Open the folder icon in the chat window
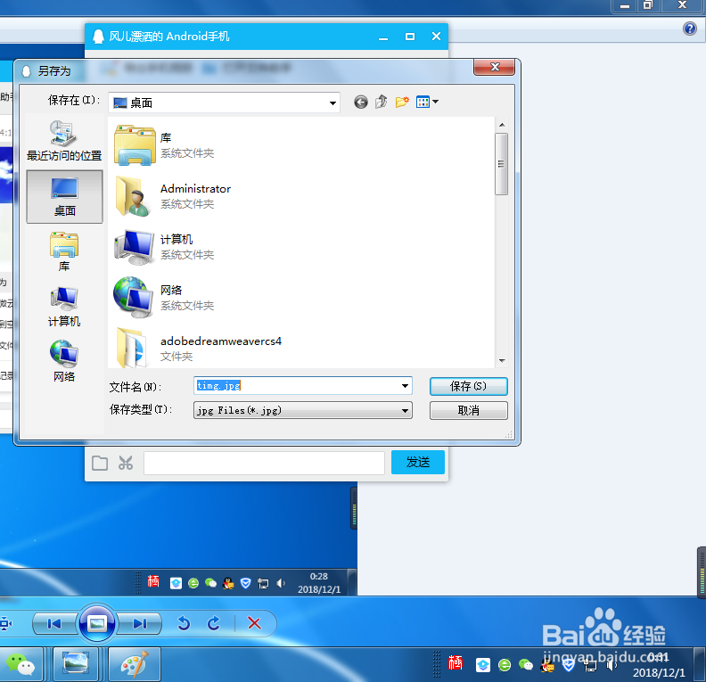The height and width of the screenshot is (682, 706). pos(100,463)
